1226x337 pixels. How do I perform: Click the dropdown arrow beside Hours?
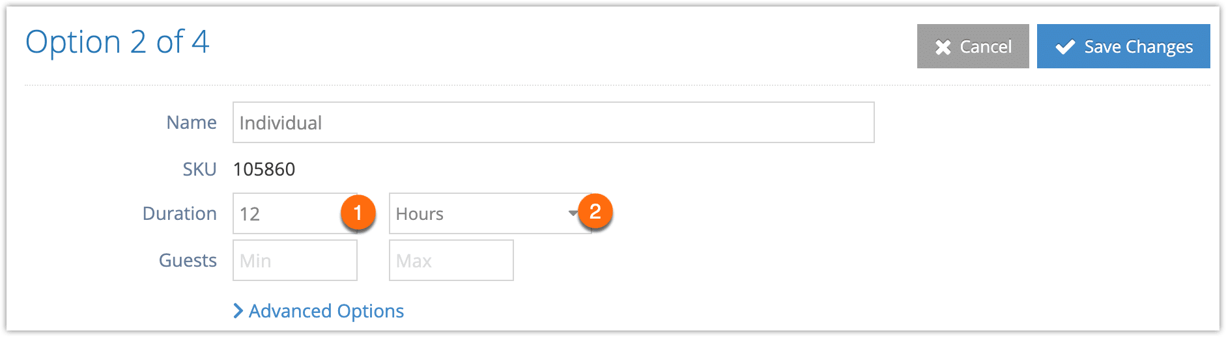click(573, 213)
